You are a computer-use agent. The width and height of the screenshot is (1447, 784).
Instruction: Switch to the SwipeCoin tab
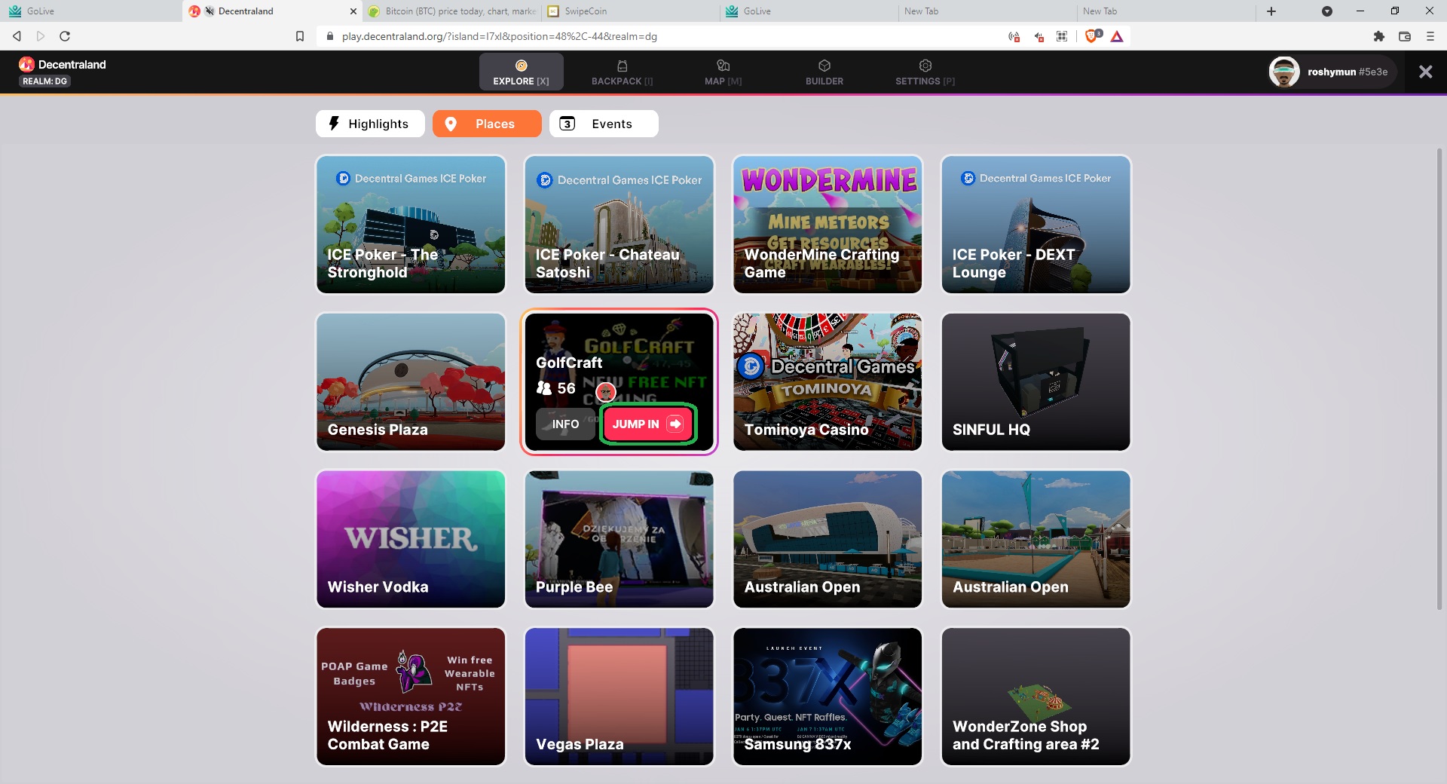click(x=630, y=11)
